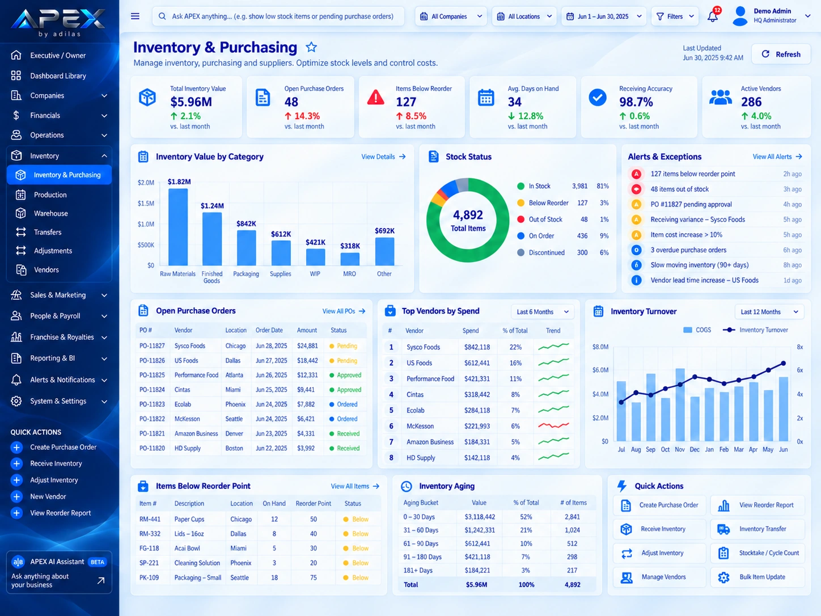
Task: Click the Transfers arrows icon in sidebar
Action: click(x=21, y=232)
